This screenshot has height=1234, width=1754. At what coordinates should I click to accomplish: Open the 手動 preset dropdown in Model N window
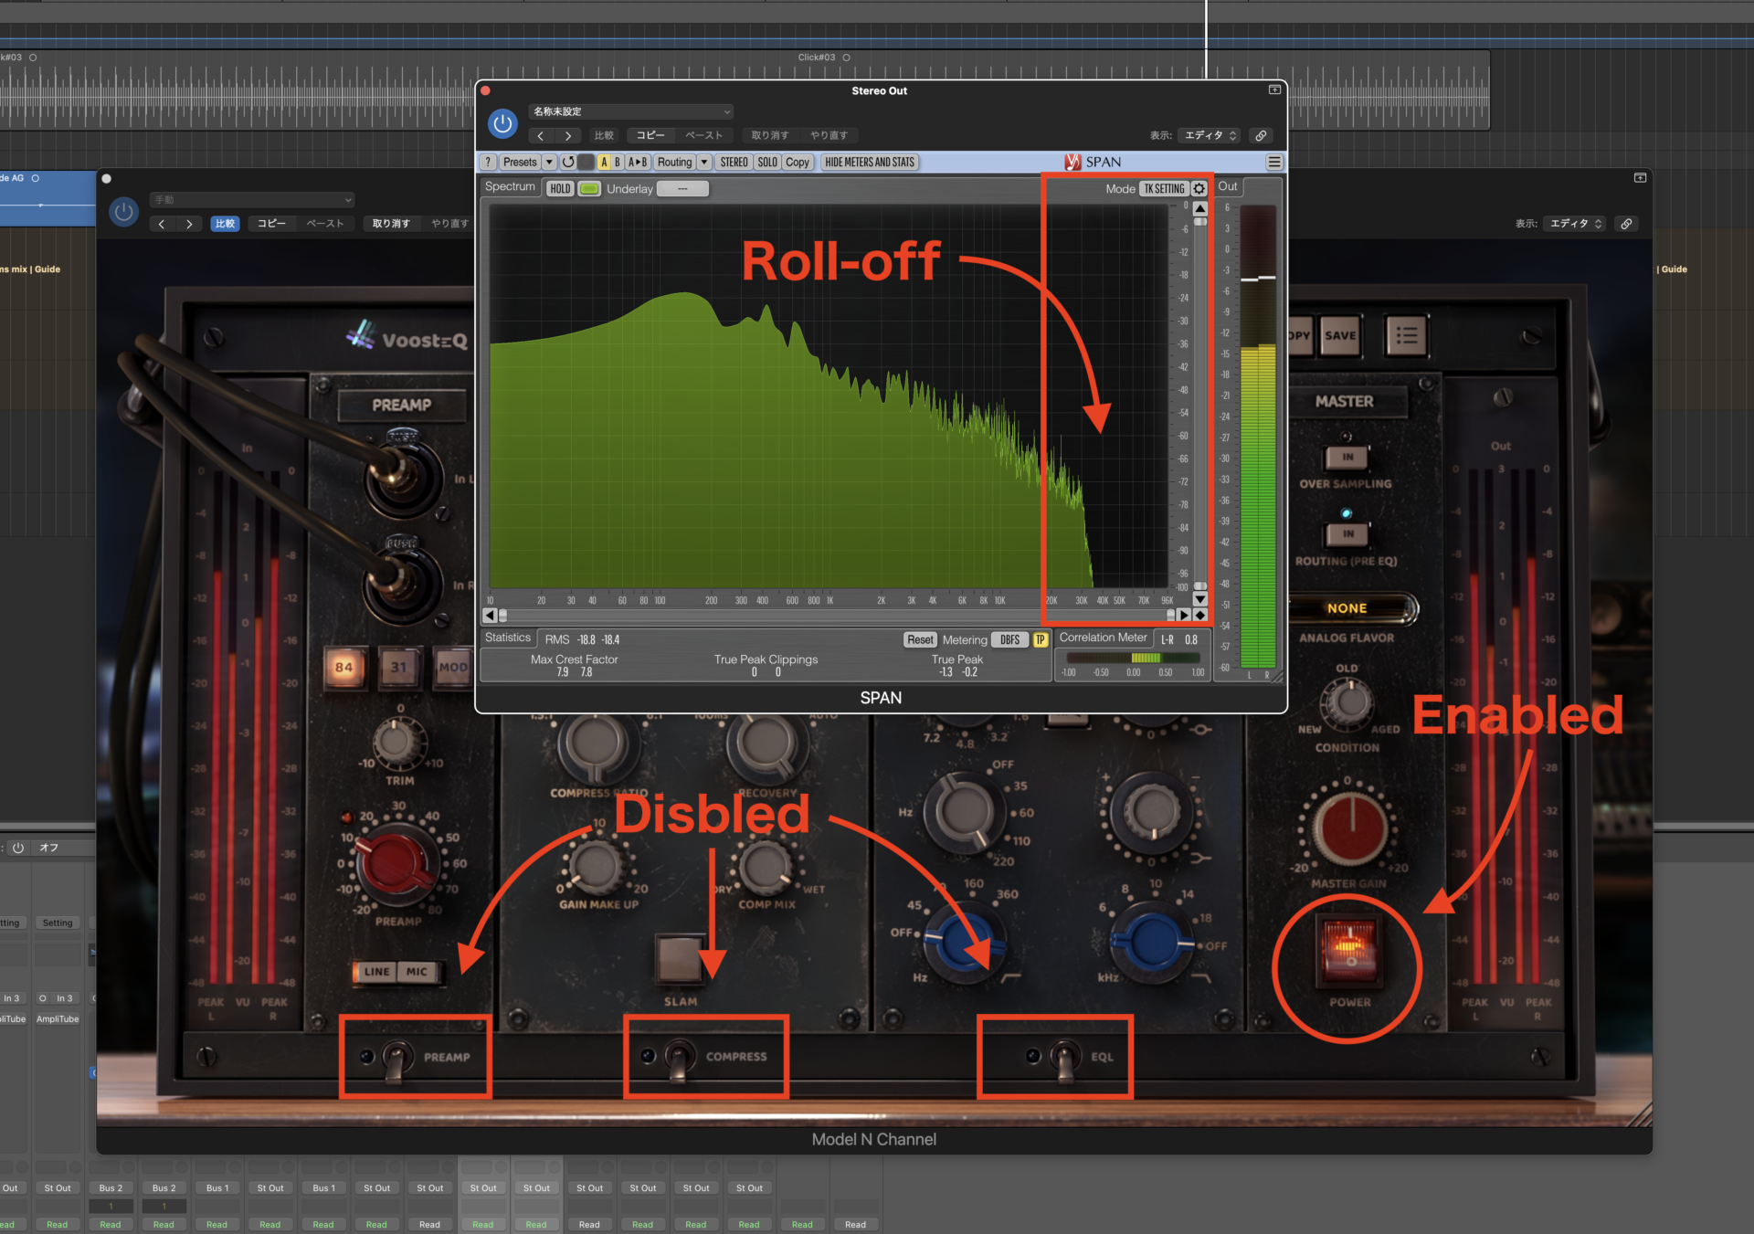pos(252,199)
